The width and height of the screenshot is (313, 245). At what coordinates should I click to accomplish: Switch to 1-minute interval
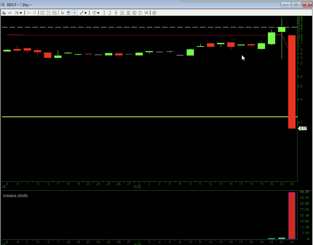[104, 13]
